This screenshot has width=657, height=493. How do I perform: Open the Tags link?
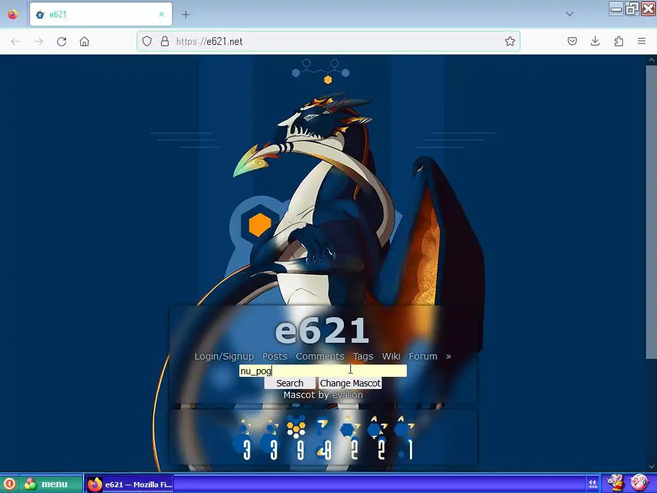[x=363, y=356]
